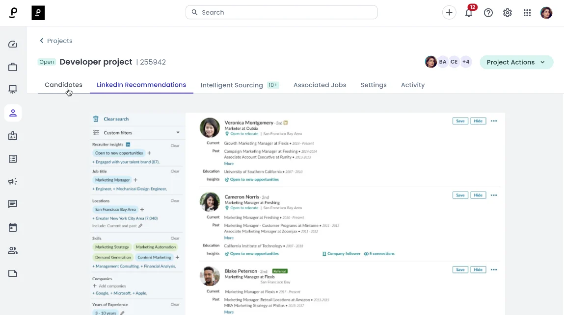Add another Job title with plus
Viewport: 564px width, 315px height.
point(135,180)
